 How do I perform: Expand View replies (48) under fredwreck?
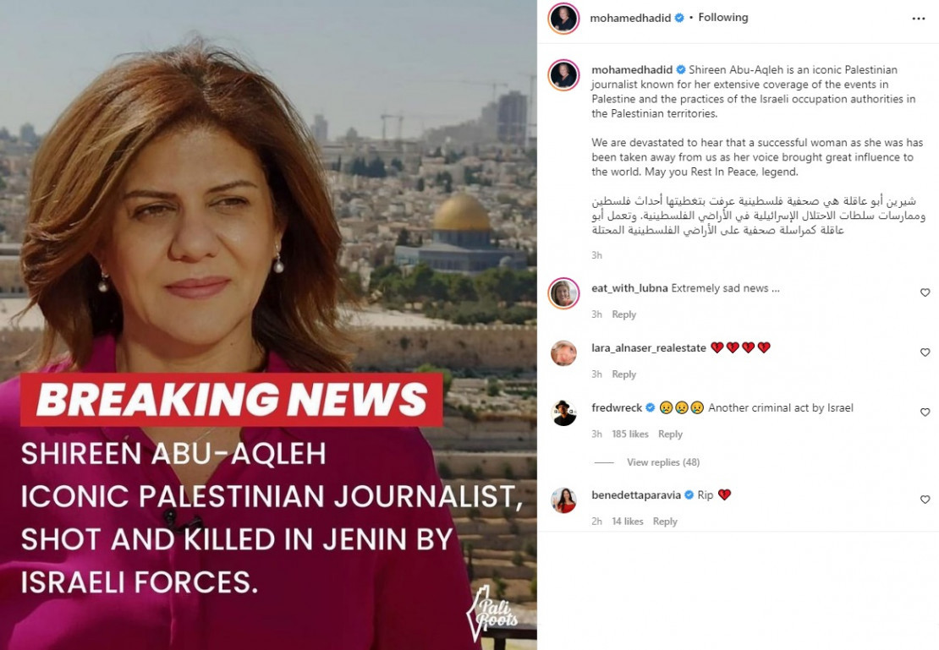coord(663,462)
